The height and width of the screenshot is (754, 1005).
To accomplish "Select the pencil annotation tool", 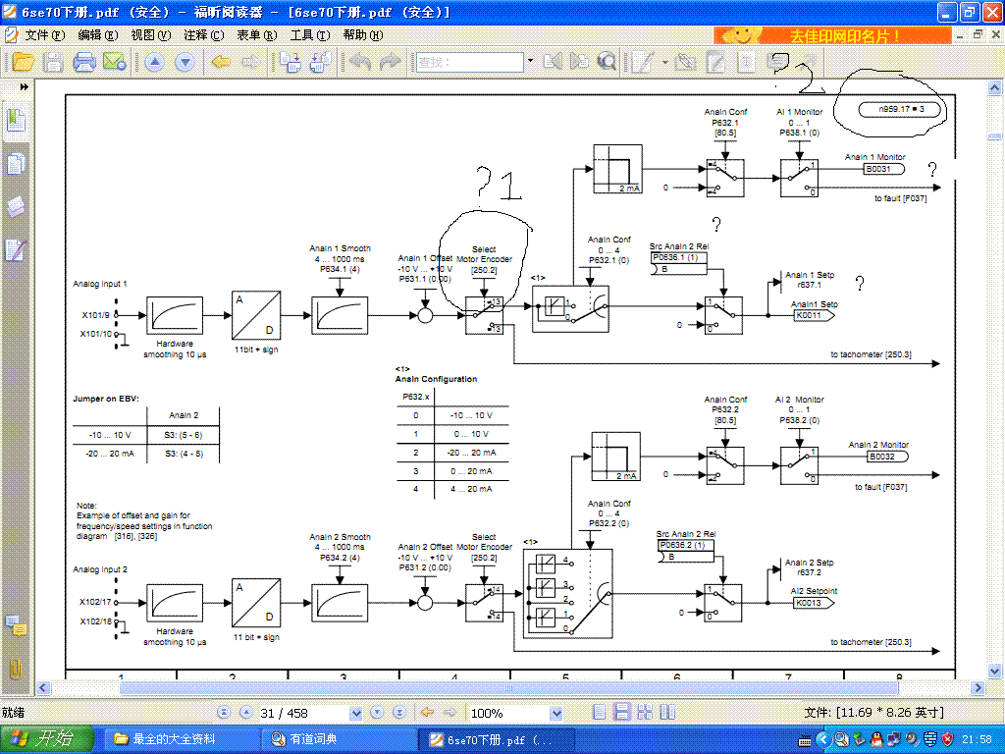I will tap(642, 62).
